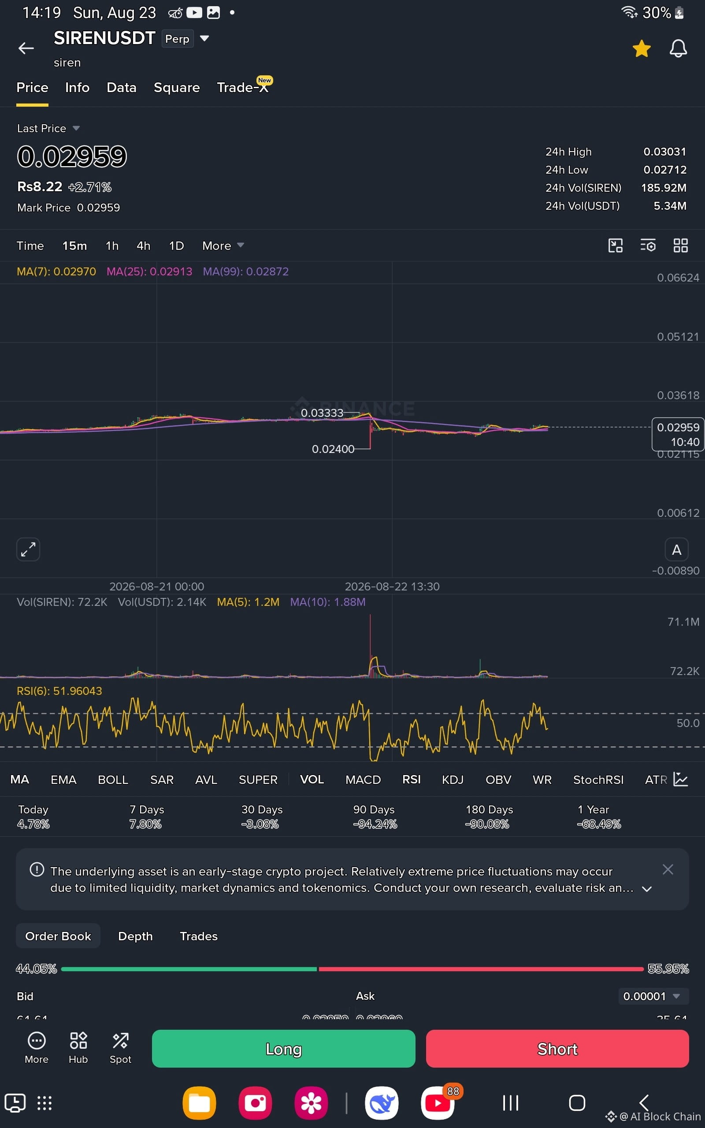Switch to the Info tab
This screenshot has height=1128, width=705.
78,88
